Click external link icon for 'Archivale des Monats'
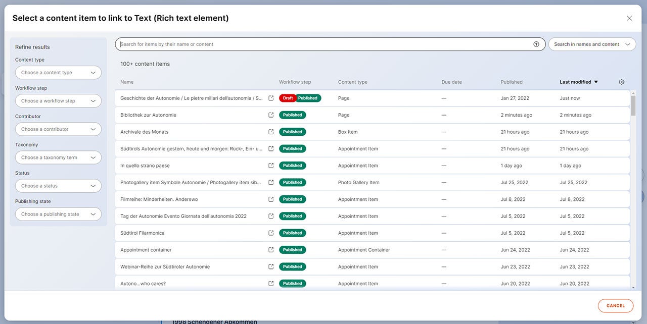Screen dimensions: 647x324 (x=271, y=132)
